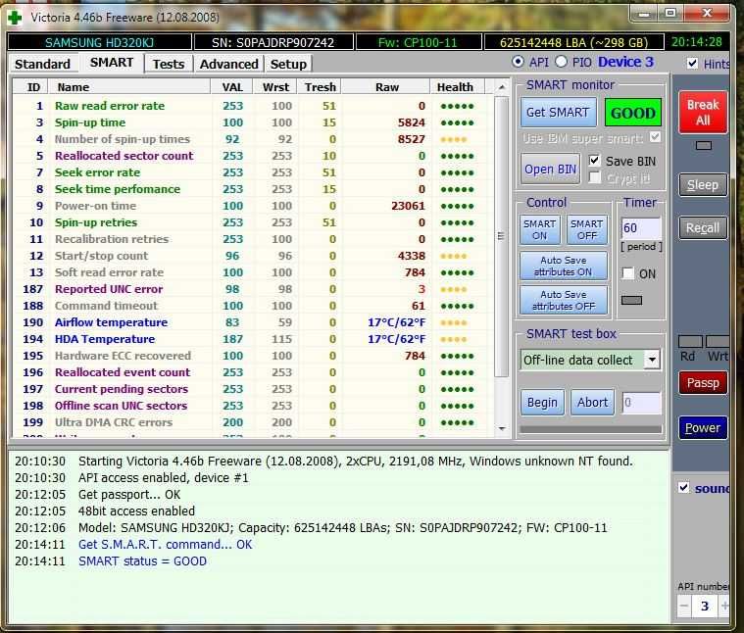Enable the timer ON checkbox

628,273
